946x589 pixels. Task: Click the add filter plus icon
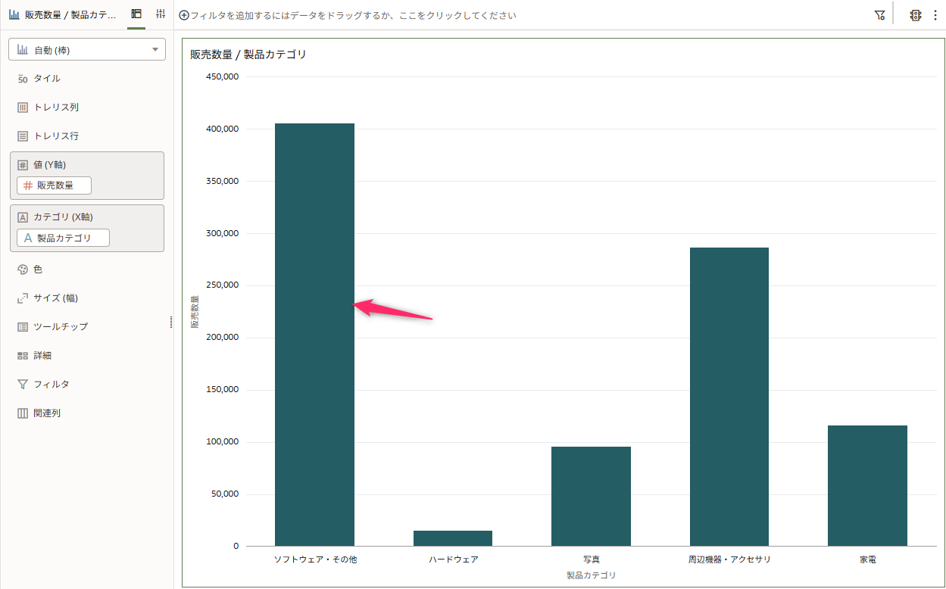click(184, 15)
